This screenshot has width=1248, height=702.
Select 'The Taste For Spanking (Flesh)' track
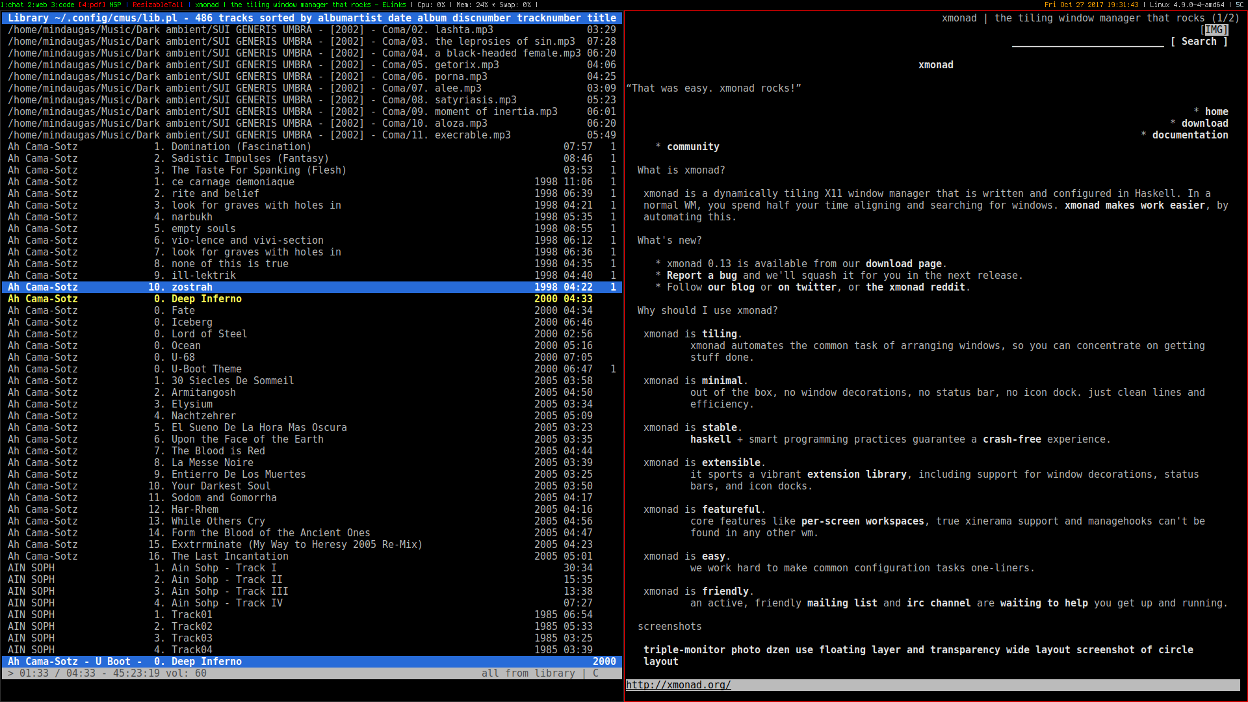[312, 170]
